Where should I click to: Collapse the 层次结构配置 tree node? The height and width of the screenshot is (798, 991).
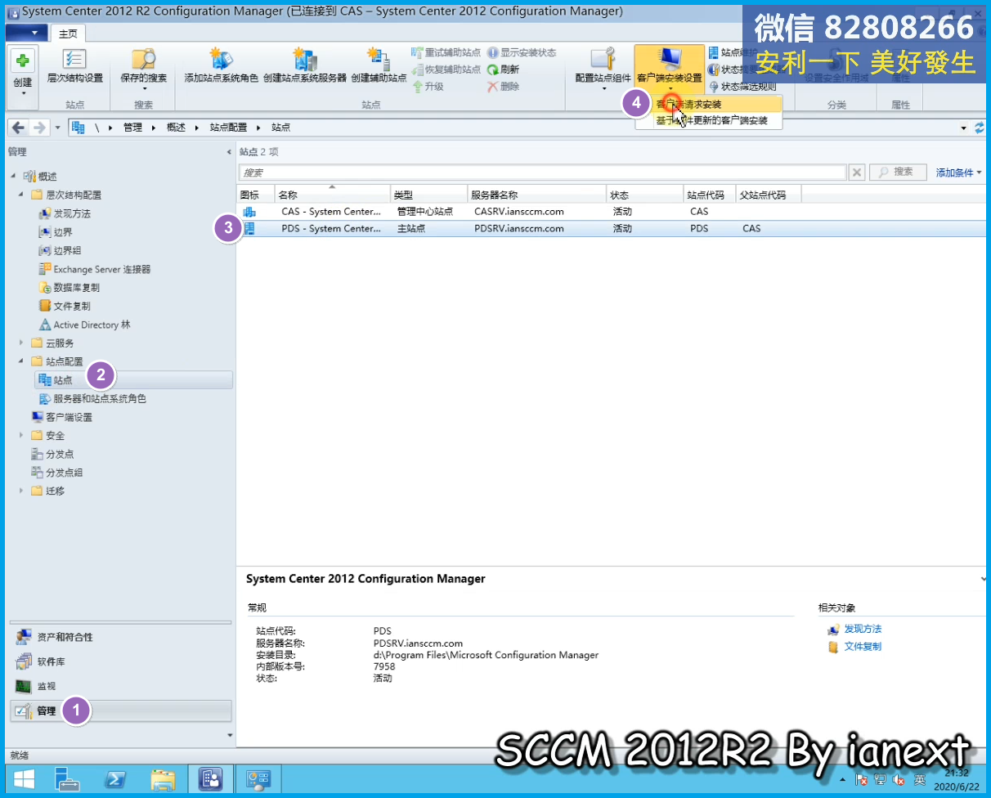[21, 195]
